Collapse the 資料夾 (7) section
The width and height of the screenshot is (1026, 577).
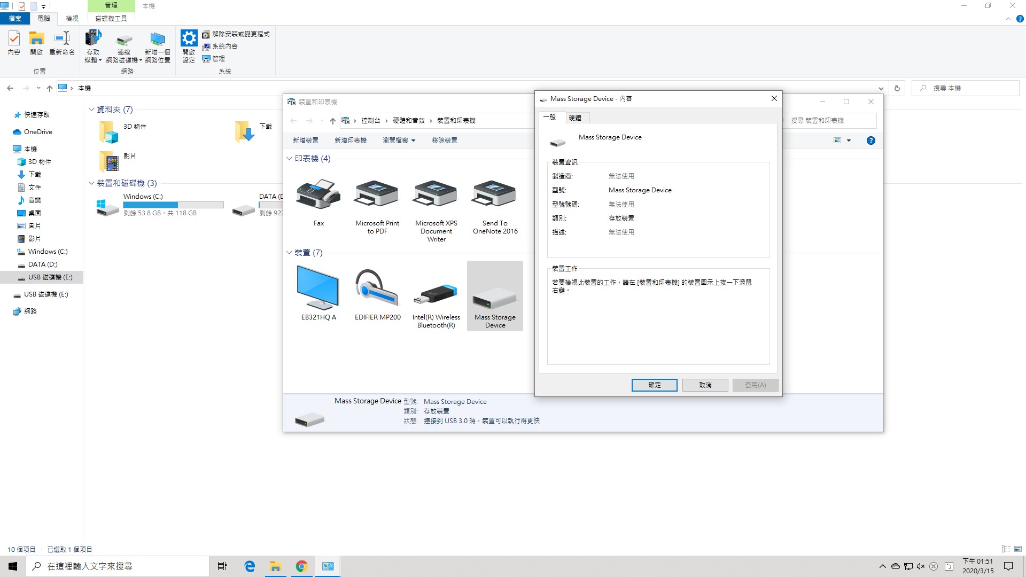pyautogui.click(x=91, y=110)
